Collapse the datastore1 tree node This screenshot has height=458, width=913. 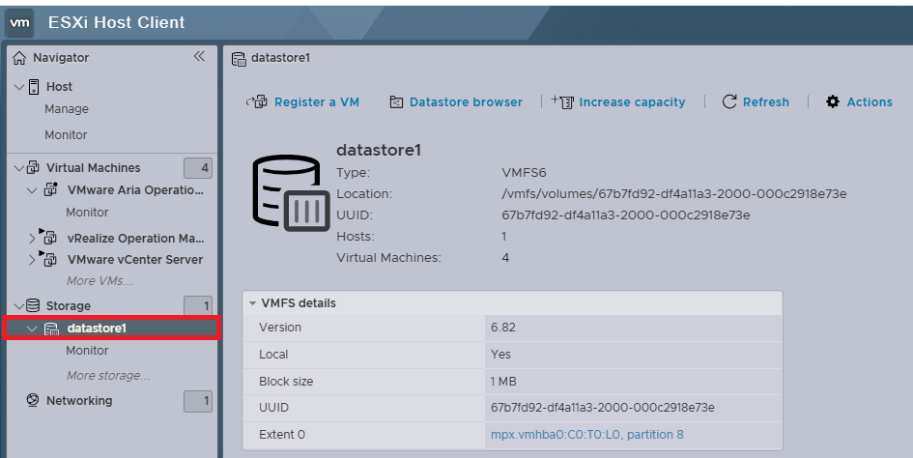tap(32, 329)
